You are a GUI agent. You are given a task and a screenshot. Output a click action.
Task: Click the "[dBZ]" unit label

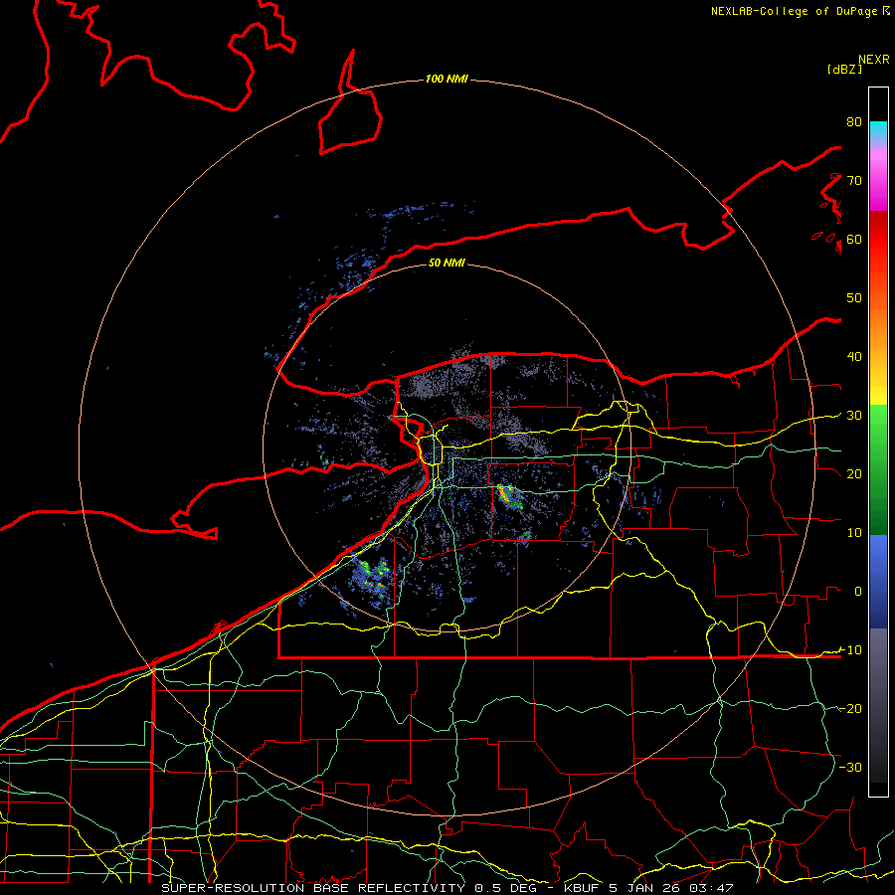[844, 69]
